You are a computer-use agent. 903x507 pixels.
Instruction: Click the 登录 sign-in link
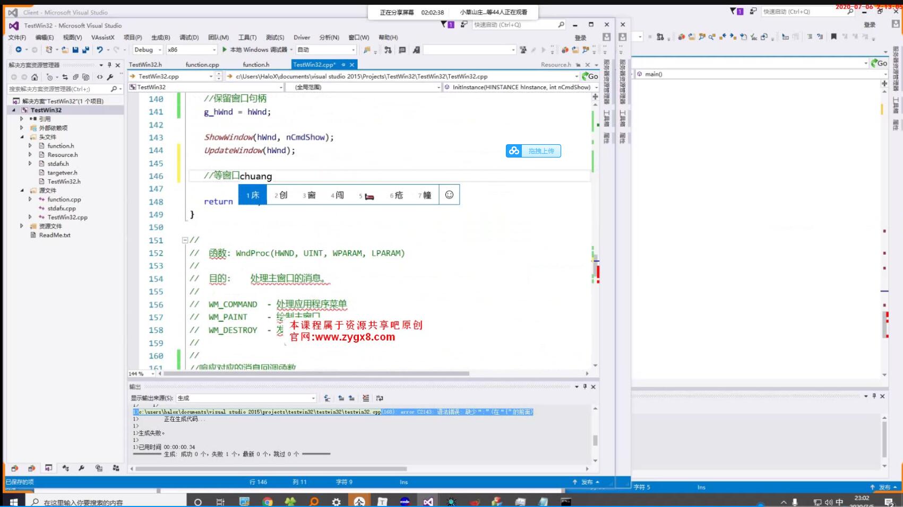pyautogui.click(x=580, y=38)
